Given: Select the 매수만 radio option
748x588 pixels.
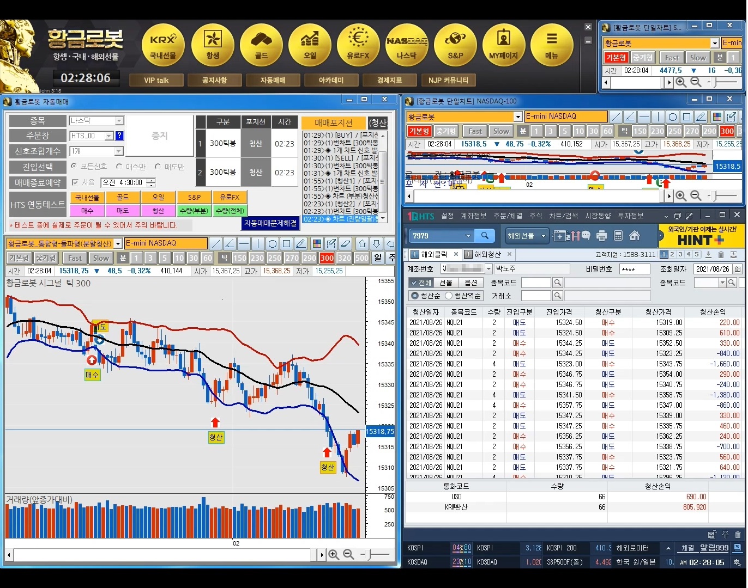Looking at the screenshot, I should [119, 167].
